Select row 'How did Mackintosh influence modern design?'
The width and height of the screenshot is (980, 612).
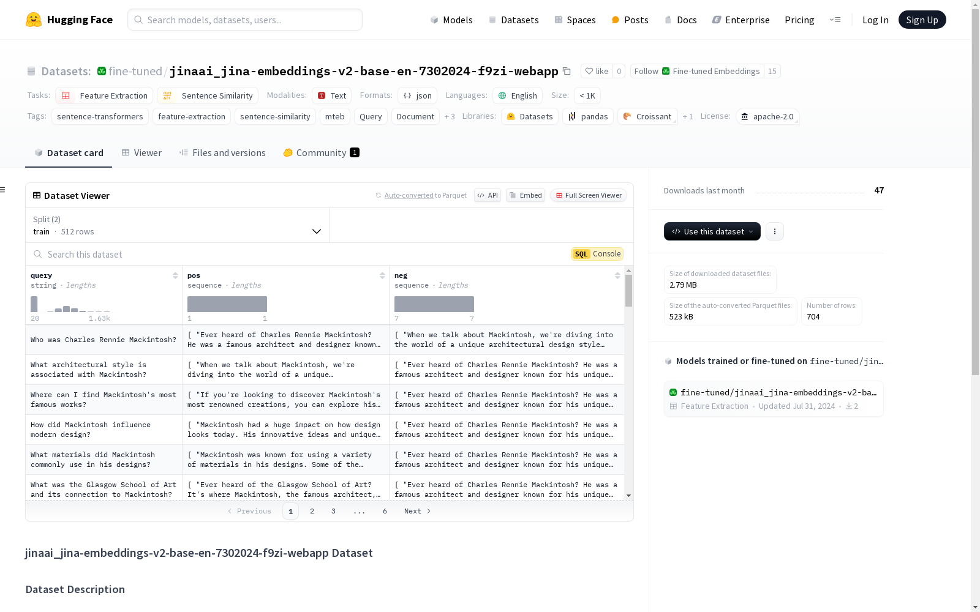click(x=325, y=430)
